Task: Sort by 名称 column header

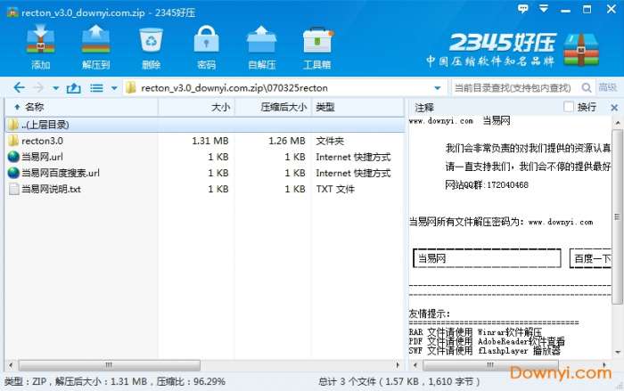Action: tap(81, 107)
